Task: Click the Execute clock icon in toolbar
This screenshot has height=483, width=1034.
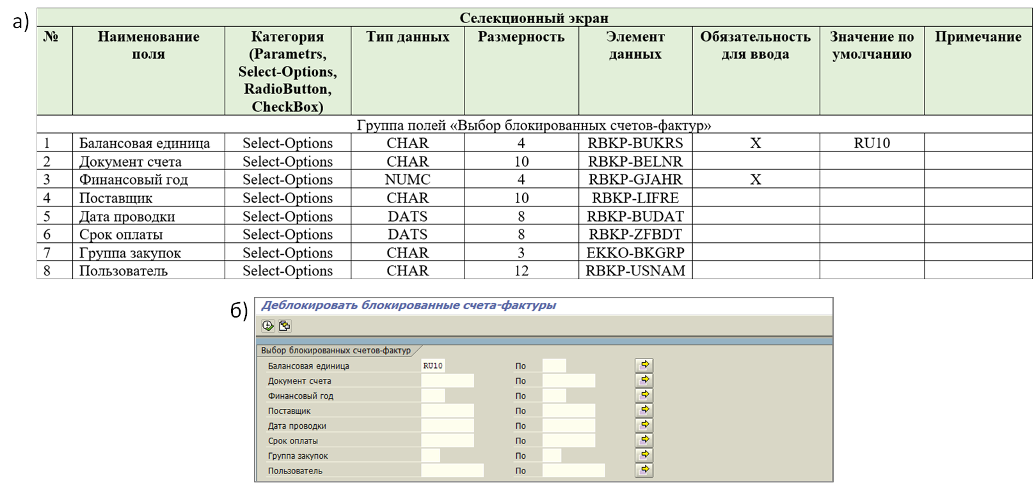Action: coord(268,326)
